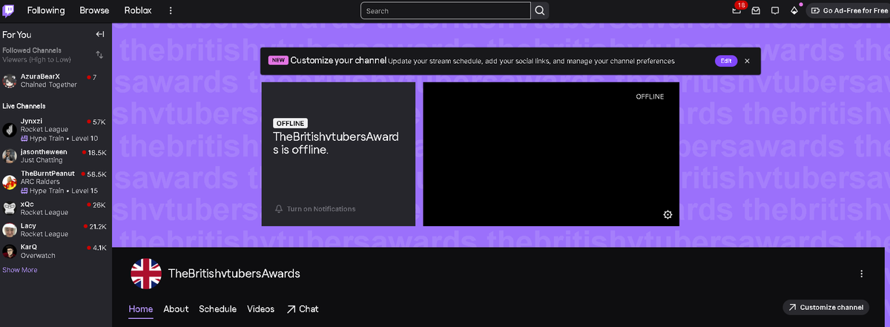Click 'Hype Train • Level 15' text under TheBurntPeanut
Screen dimensions: 890x327
point(59,191)
